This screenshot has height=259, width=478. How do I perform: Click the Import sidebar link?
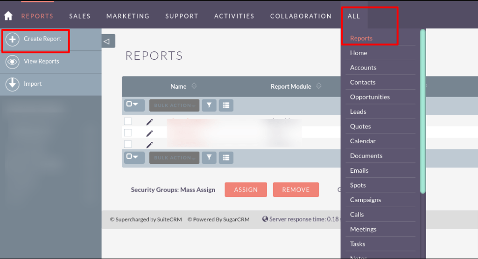click(33, 84)
